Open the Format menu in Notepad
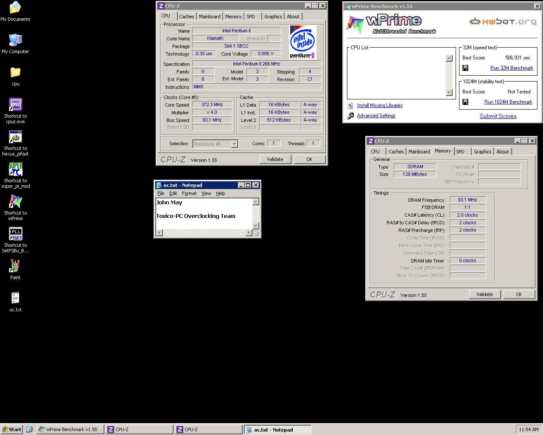This screenshot has width=543, height=435. [x=189, y=193]
